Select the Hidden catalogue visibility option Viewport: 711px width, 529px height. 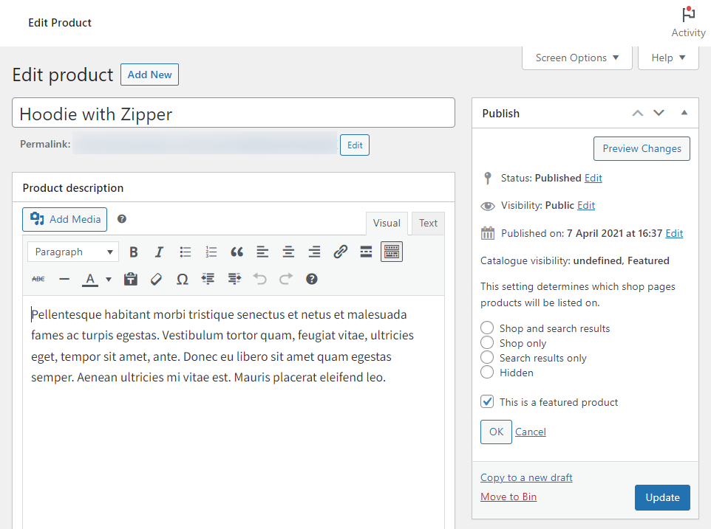pos(486,373)
